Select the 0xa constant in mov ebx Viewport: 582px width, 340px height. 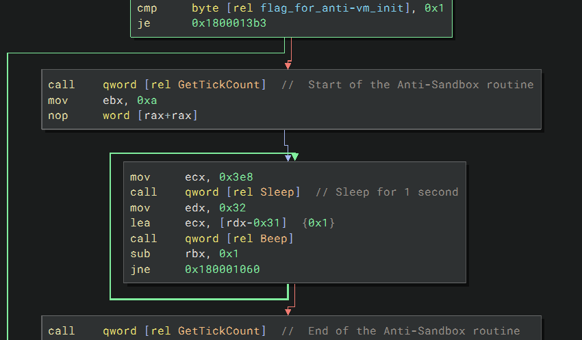coord(147,100)
